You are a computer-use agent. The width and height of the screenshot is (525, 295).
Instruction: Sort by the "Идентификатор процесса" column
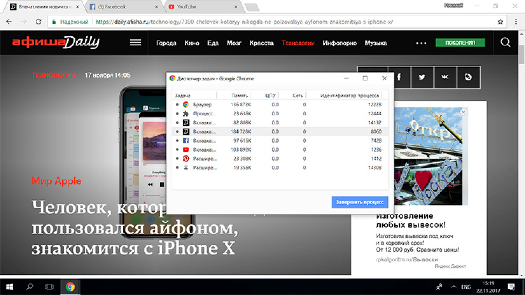click(x=344, y=95)
